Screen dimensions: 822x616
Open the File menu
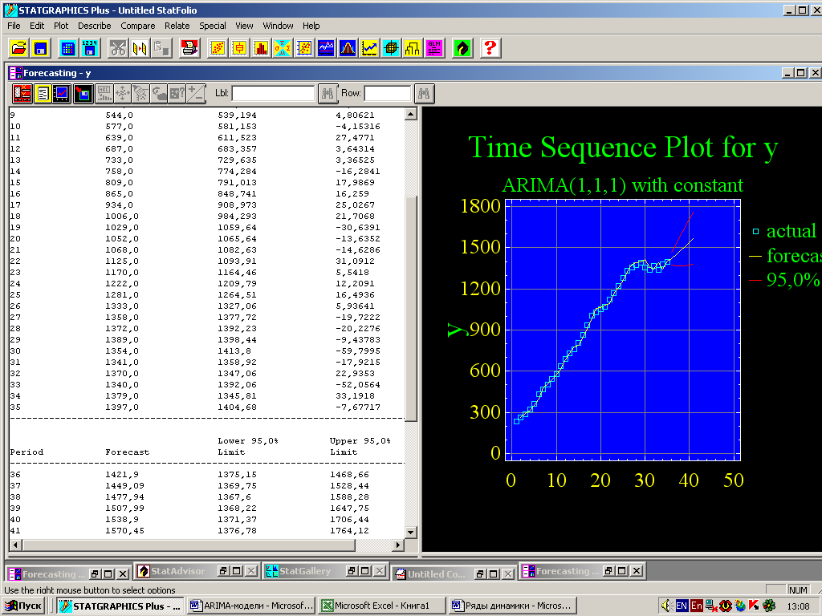coord(14,26)
